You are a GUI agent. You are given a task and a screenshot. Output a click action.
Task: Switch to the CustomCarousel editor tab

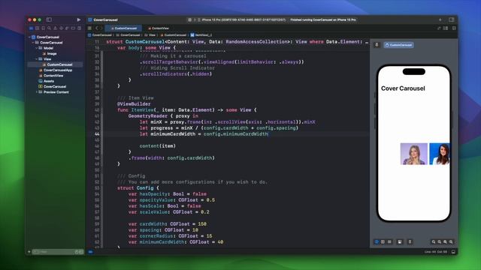pyautogui.click(x=123, y=28)
